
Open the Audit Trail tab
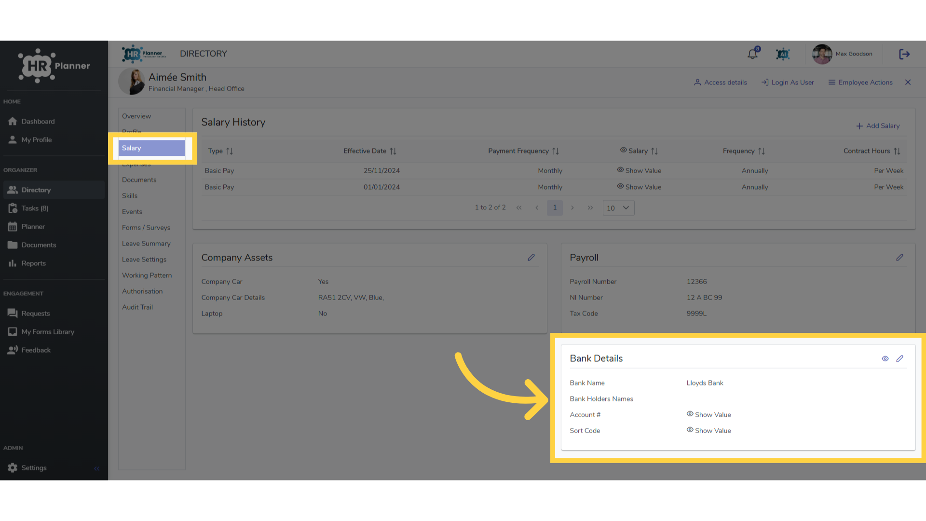(137, 307)
